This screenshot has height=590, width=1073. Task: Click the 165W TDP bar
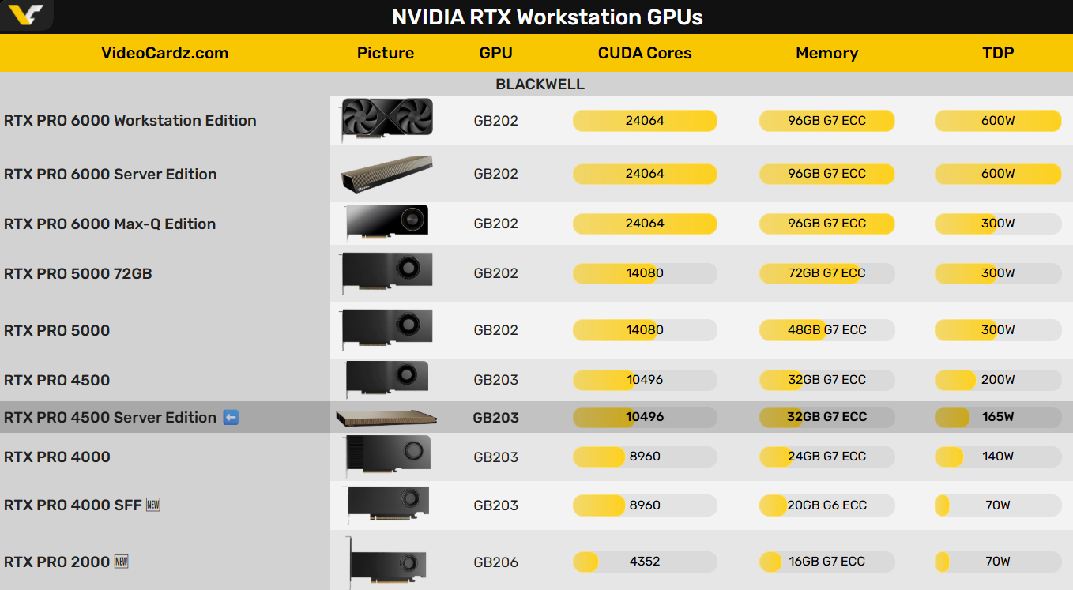pyautogui.click(x=997, y=417)
